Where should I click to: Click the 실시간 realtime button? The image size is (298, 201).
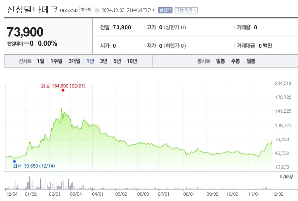pos(164,10)
